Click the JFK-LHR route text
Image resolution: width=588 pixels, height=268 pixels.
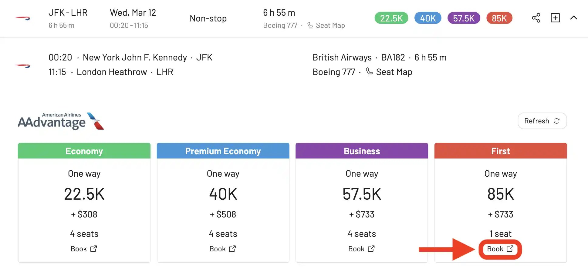click(x=68, y=13)
